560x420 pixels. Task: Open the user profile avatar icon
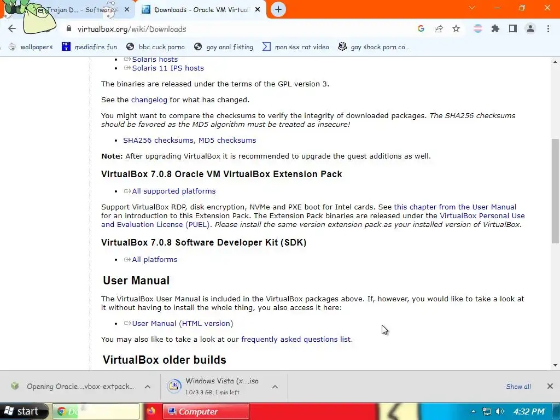[530, 28]
